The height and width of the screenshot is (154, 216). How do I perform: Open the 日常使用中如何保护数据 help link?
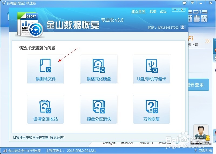[x=39, y=137]
